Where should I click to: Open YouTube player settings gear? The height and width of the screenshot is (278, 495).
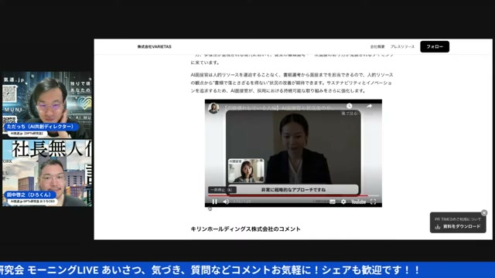point(343,202)
